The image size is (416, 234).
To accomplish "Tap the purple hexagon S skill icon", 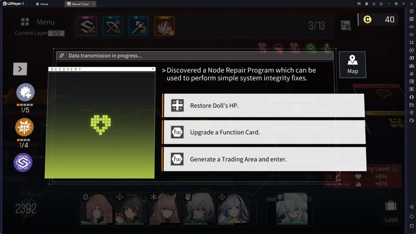I will [x=23, y=162].
